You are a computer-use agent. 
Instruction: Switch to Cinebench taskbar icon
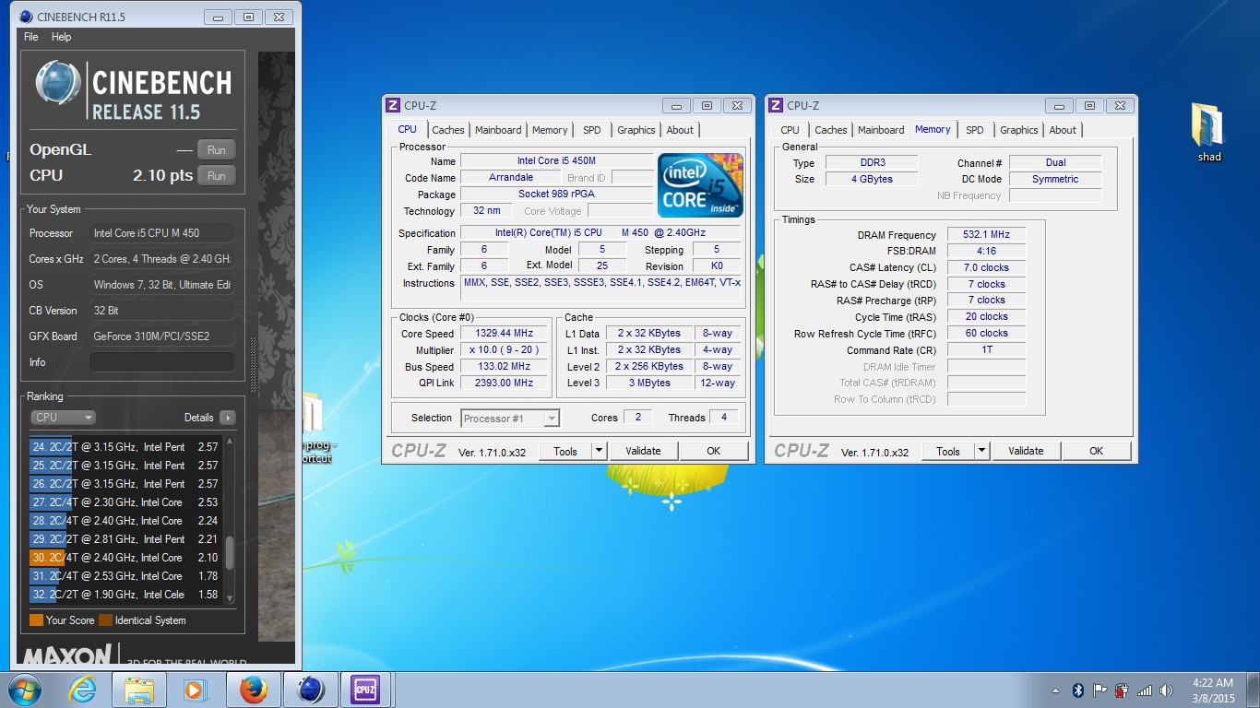311,689
